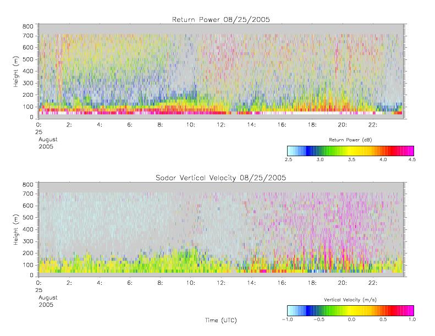Screen dimensions: 435x336
Task: Click the '12:' time tick under Return Power plot
Action: [221, 125]
